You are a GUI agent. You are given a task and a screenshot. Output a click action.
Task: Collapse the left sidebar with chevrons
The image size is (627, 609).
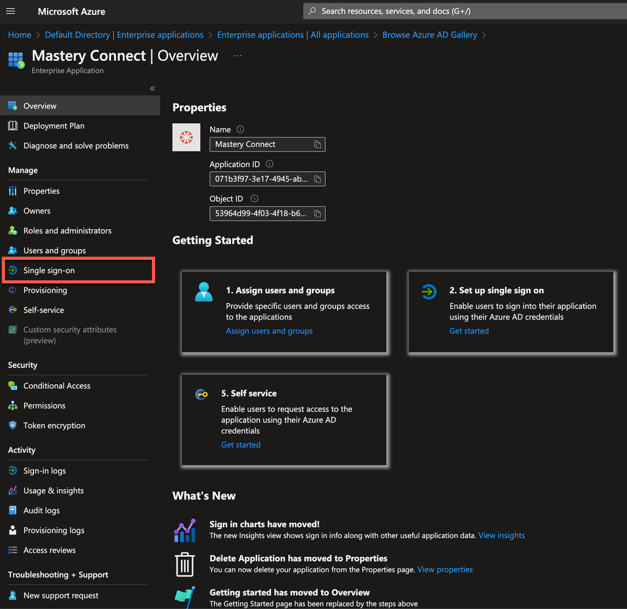153,89
